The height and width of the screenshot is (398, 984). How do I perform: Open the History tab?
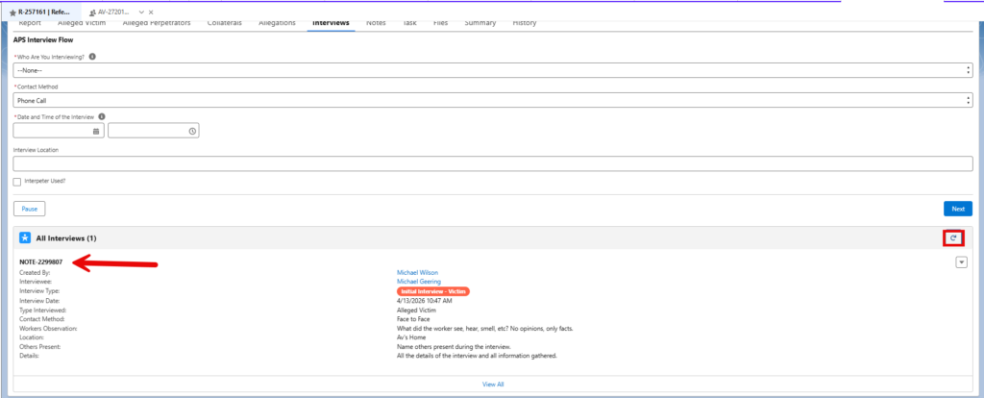click(525, 23)
